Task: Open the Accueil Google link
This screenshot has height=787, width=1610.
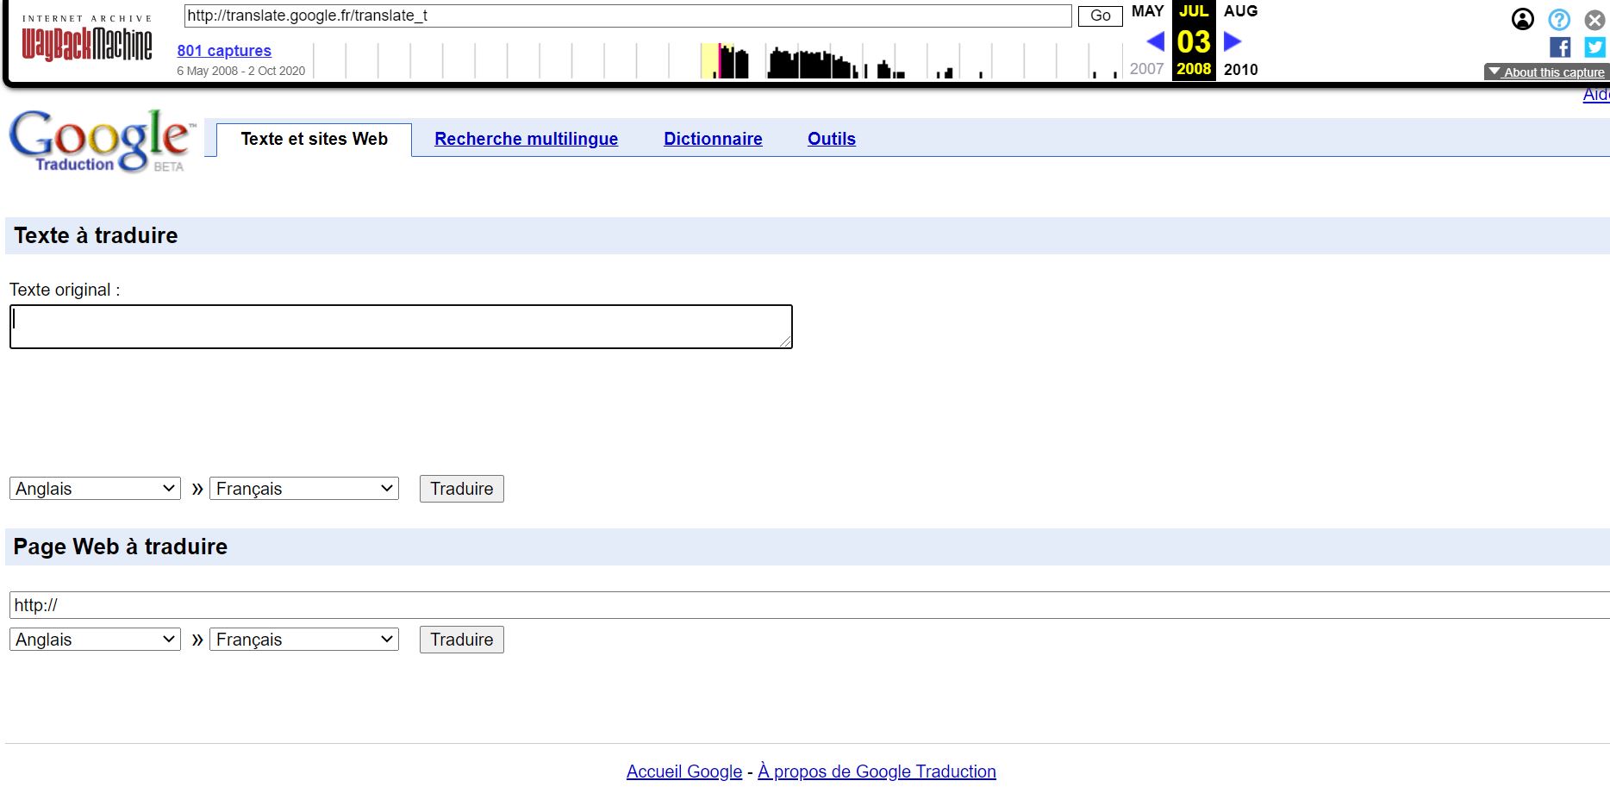Action: (x=684, y=771)
